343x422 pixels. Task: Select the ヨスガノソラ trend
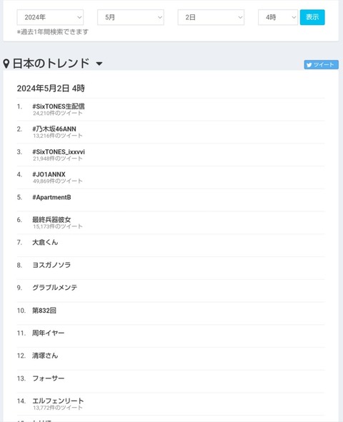[x=51, y=265]
